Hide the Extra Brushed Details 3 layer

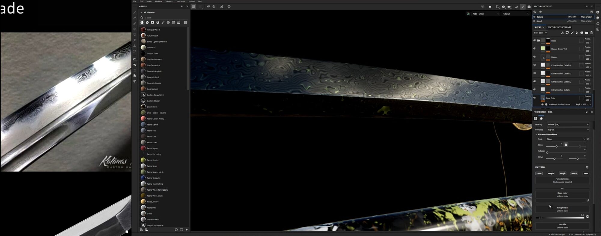coord(535,73)
